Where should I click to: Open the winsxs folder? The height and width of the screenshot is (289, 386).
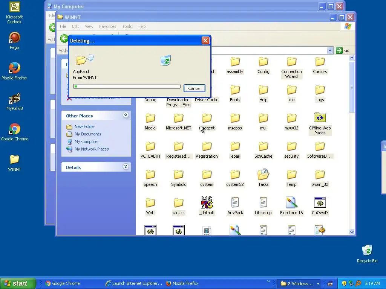pos(178,207)
